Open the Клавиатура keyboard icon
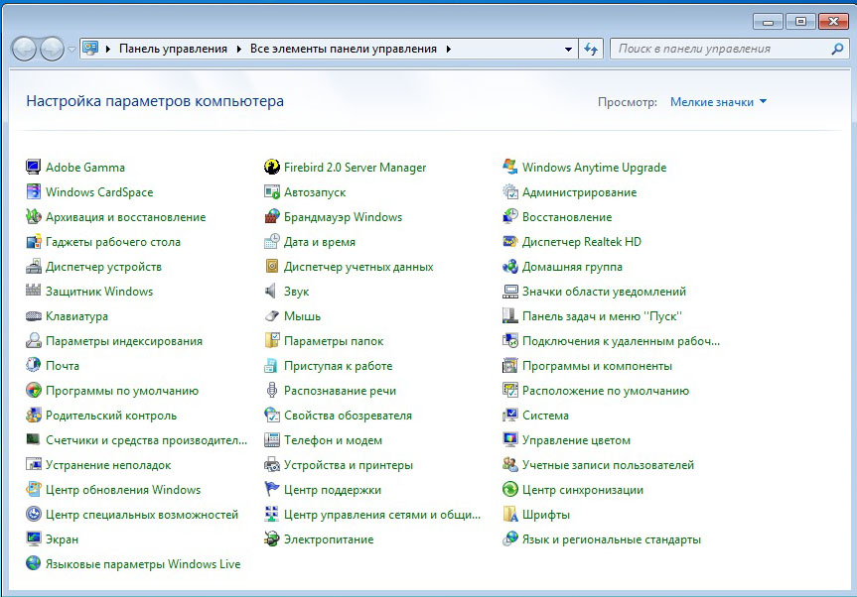The image size is (857, 597). click(x=34, y=316)
